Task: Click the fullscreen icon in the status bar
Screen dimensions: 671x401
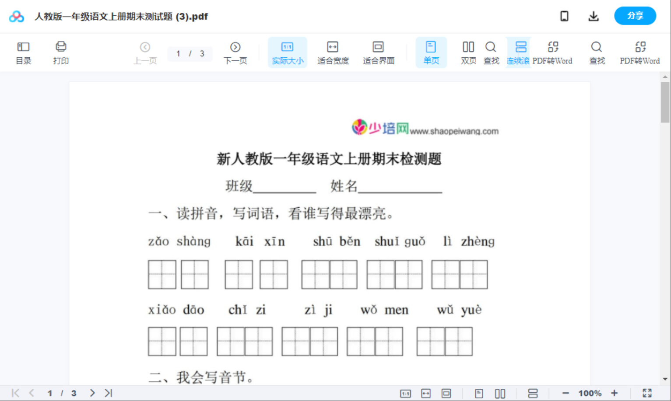Action: click(x=647, y=393)
